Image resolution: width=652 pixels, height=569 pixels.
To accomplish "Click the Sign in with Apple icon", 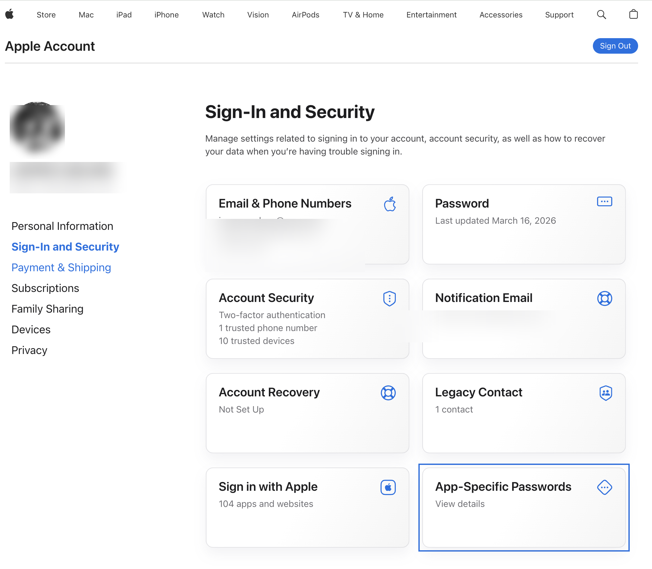I will (388, 487).
